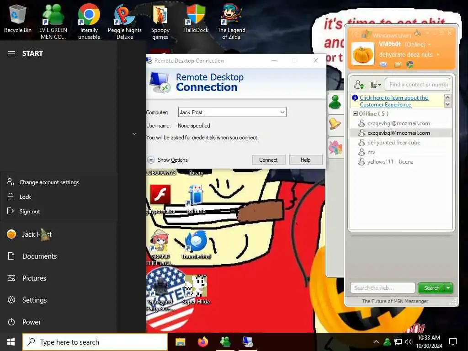Open Documents from the Start menu
468x351 pixels.
click(58, 256)
